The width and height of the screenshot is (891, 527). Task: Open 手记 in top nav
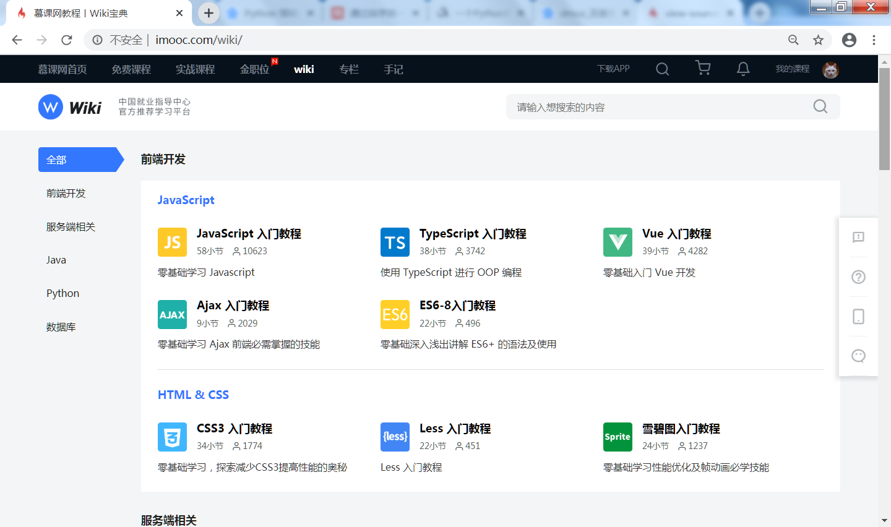tap(394, 69)
